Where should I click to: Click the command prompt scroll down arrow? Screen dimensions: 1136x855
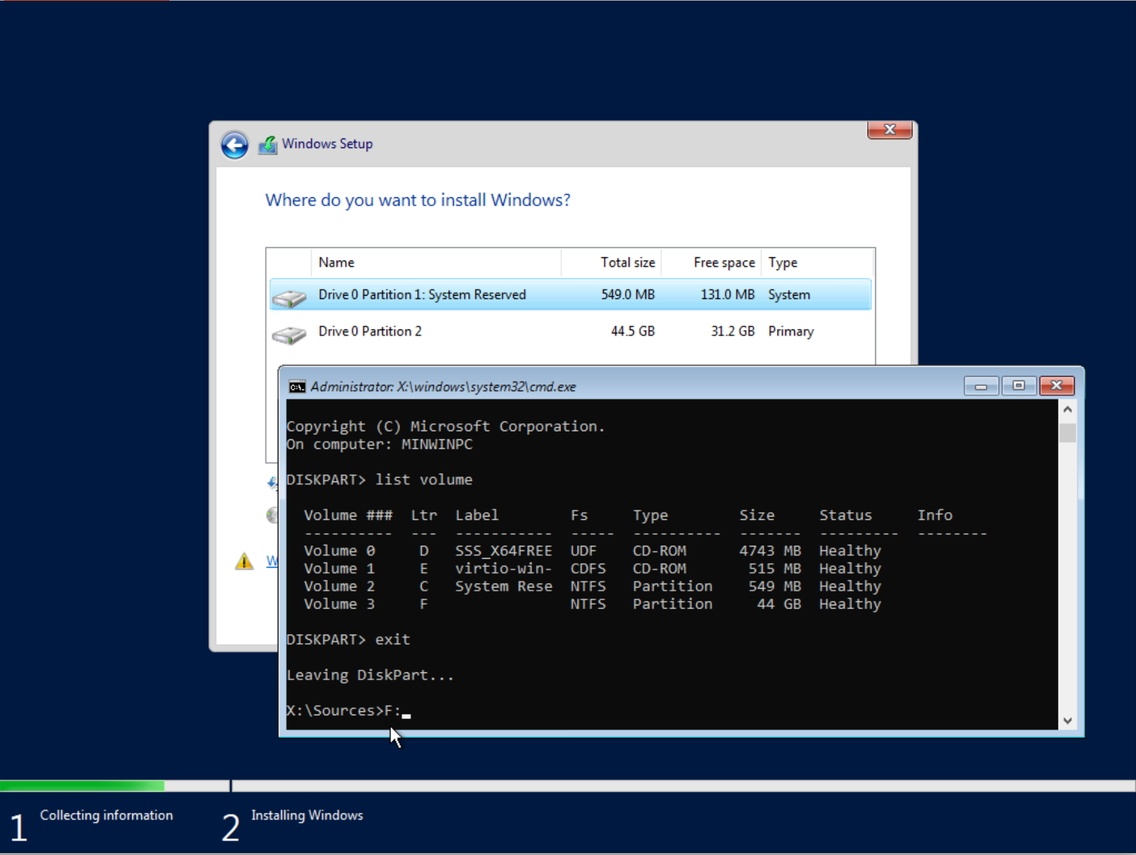1068,720
